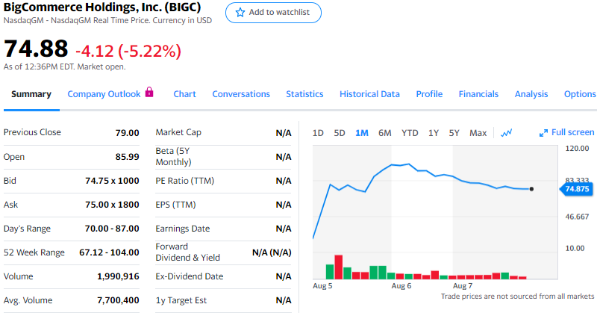597x313 pixels.
Task: Click the 120.00 y-axis label
Action: (577, 149)
